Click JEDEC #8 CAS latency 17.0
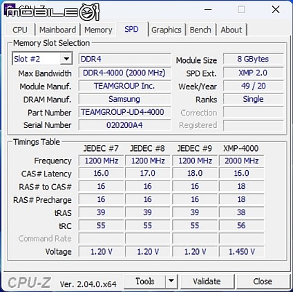293x292 pixels. (x=148, y=173)
